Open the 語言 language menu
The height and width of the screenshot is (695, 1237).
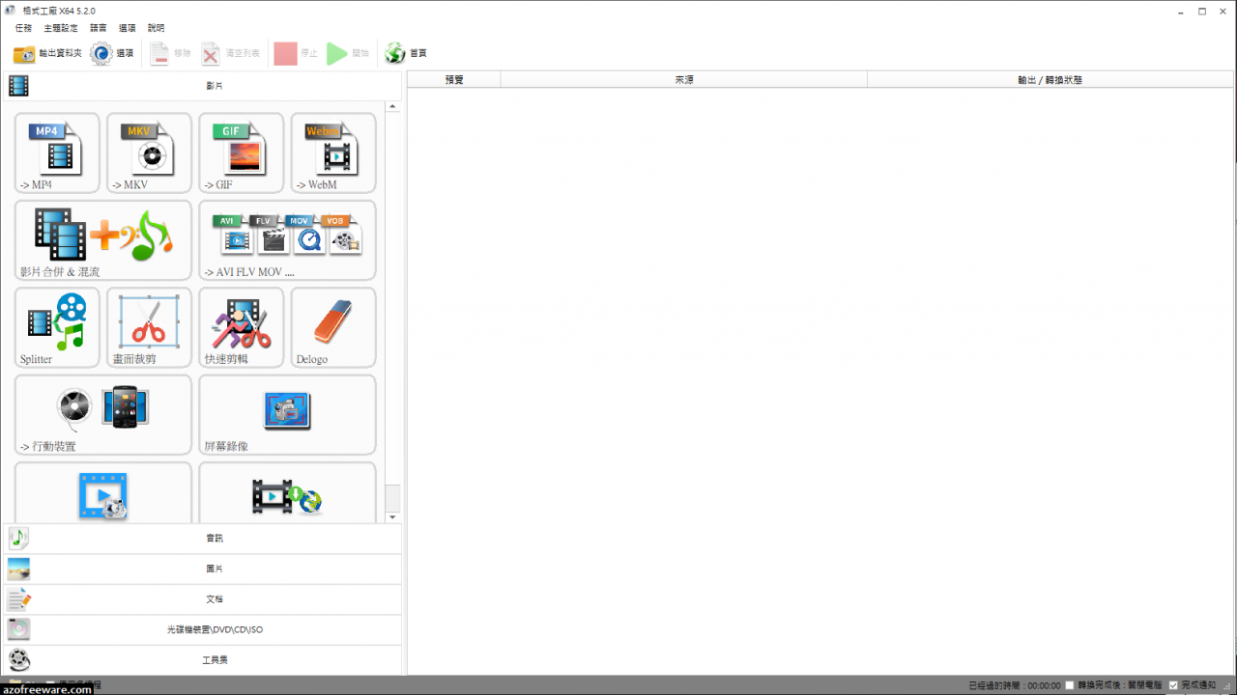[x=97, y=28]
